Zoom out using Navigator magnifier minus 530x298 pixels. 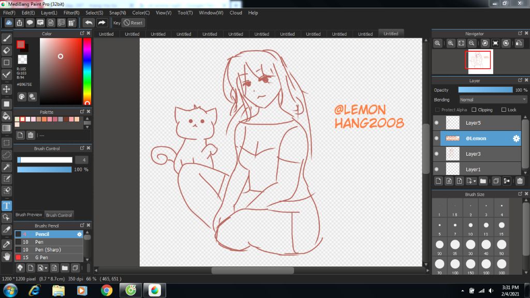click(472, 43)
